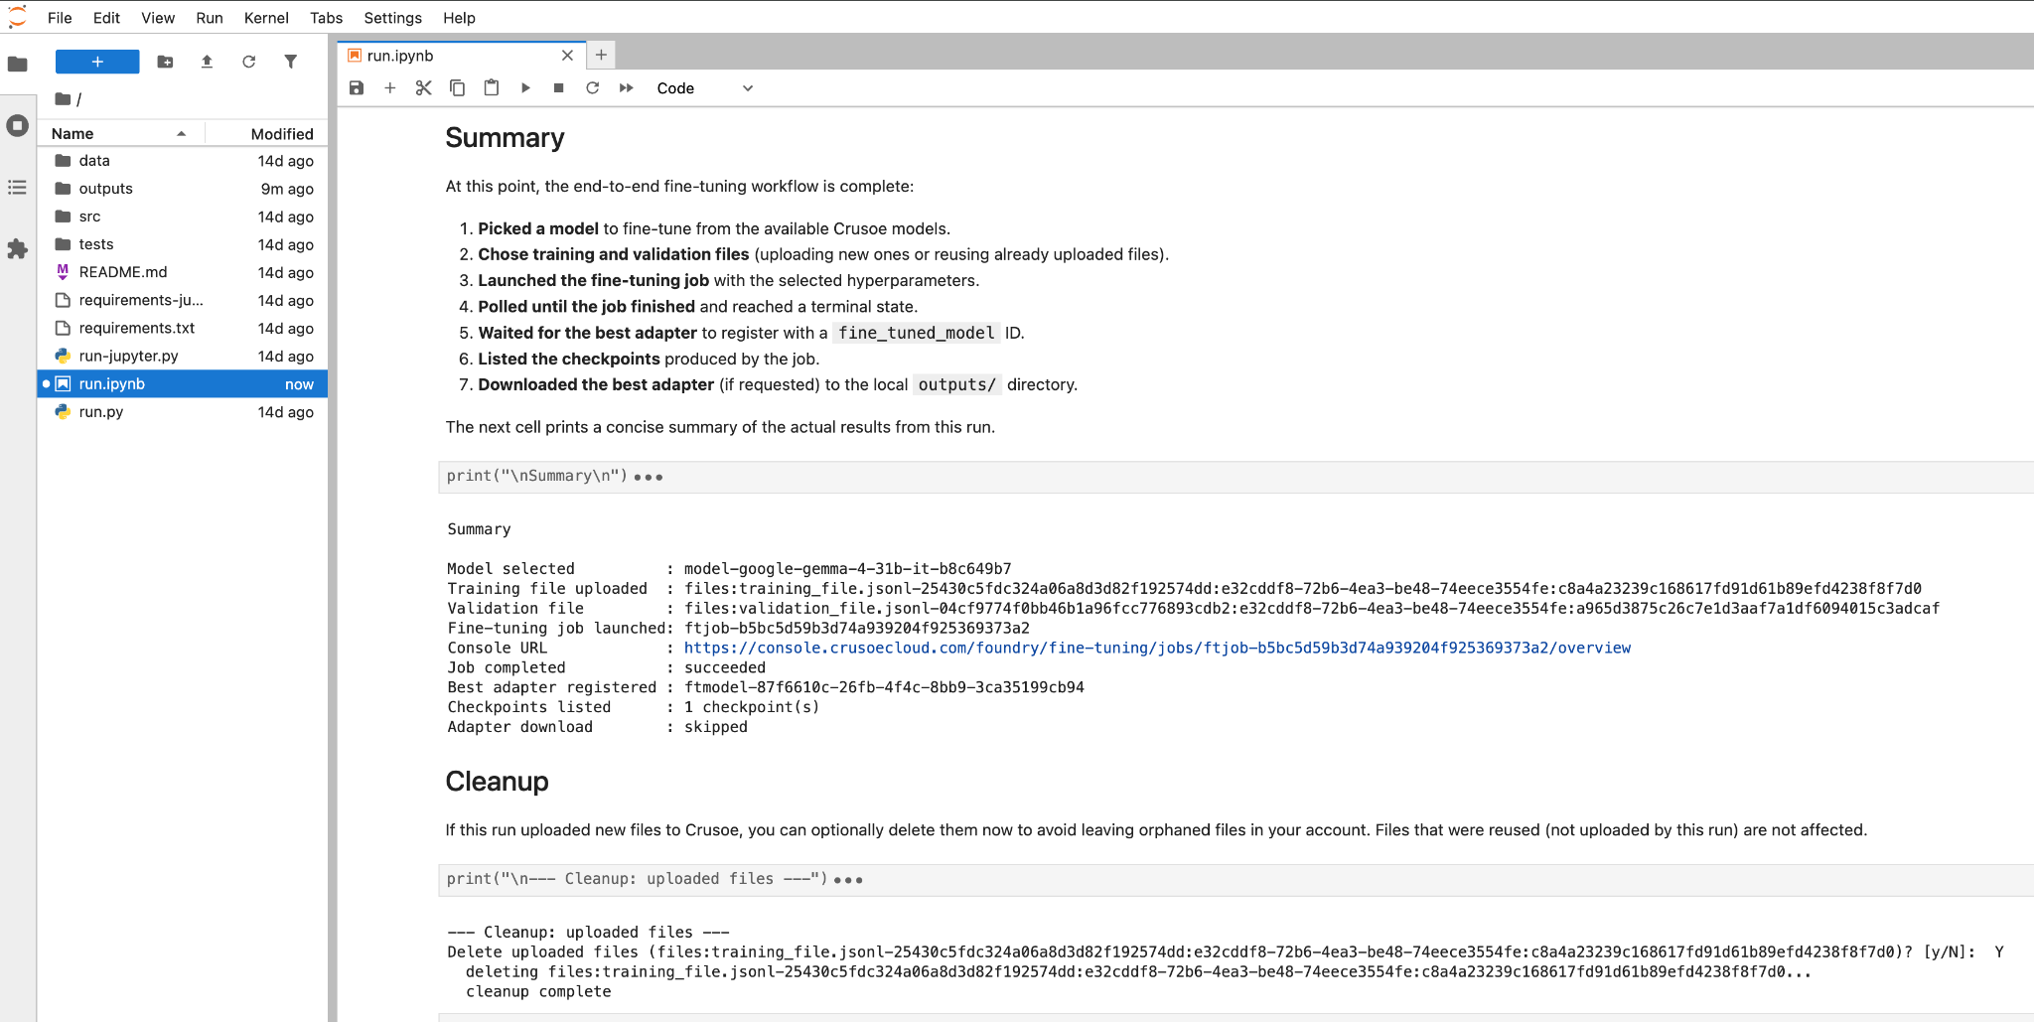Click the 'Checkpoints listed' output line
The width and height of the screenshot is (2034, 1022).
[x=634, y=707]
